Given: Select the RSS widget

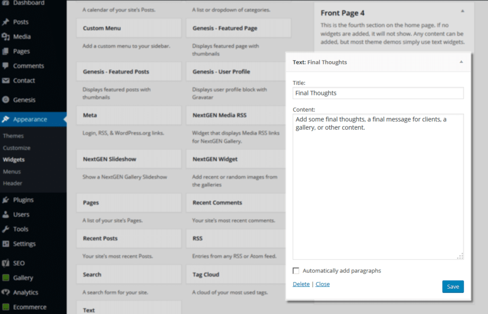Looking at the screenshot, I should tap(236, 239).
